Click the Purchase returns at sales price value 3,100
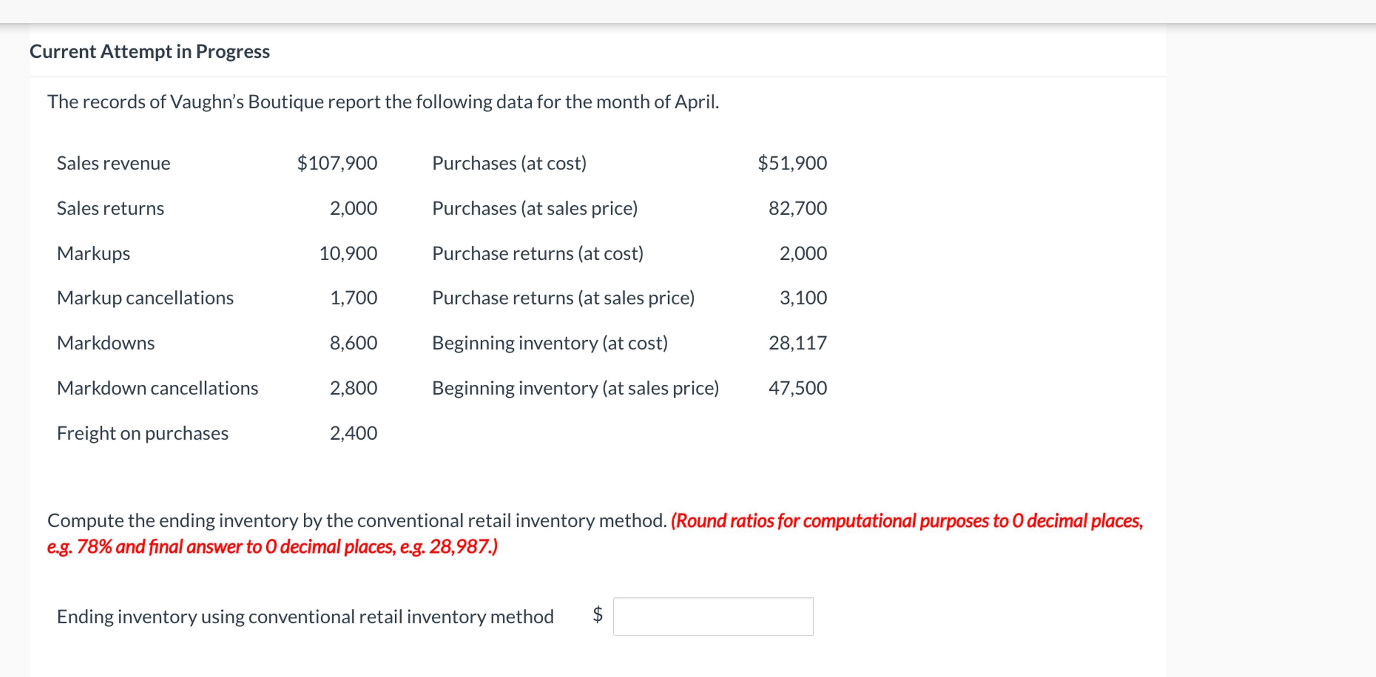The height and width of the screenshot is (677, 1376). (x=803, y=298)
